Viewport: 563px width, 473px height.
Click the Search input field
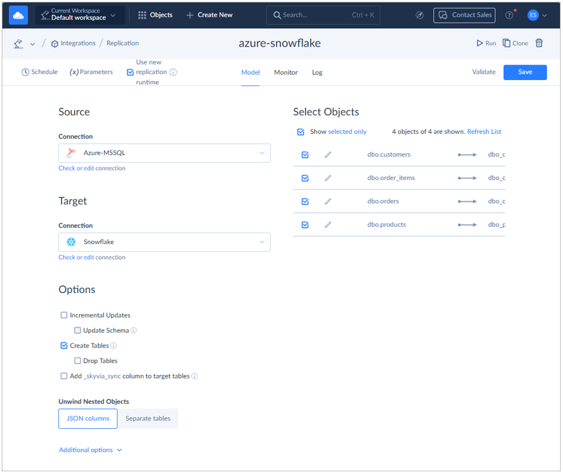point(323,15)
